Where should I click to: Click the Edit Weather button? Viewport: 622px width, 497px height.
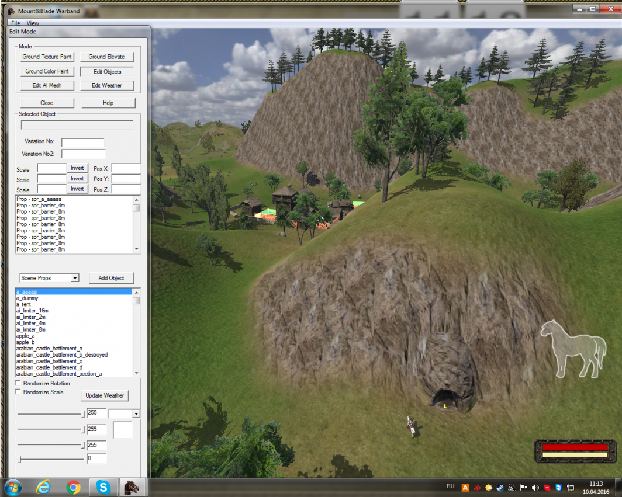coord(106,85)
